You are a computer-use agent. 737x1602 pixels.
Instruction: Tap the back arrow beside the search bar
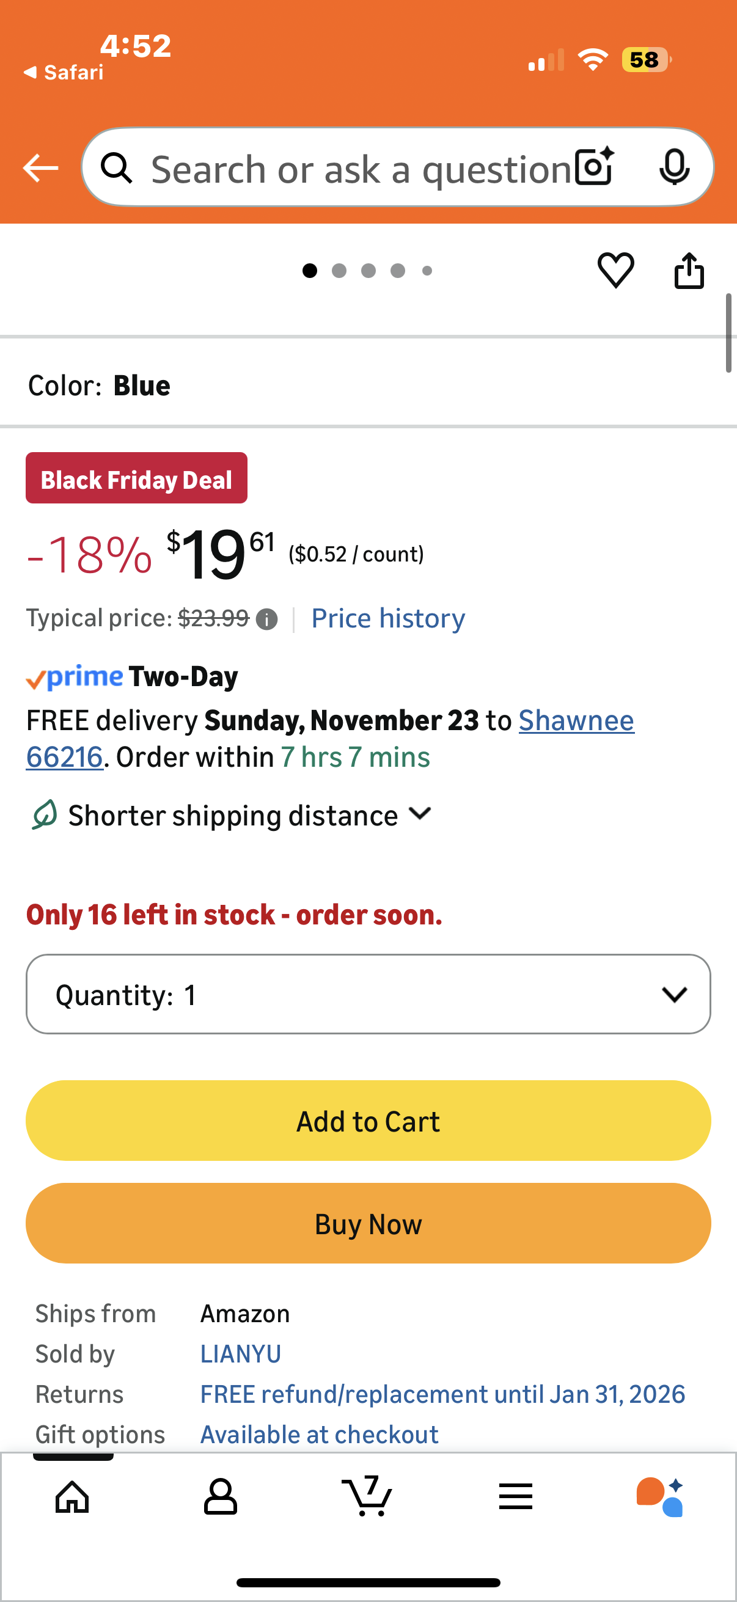click(40, 168)
